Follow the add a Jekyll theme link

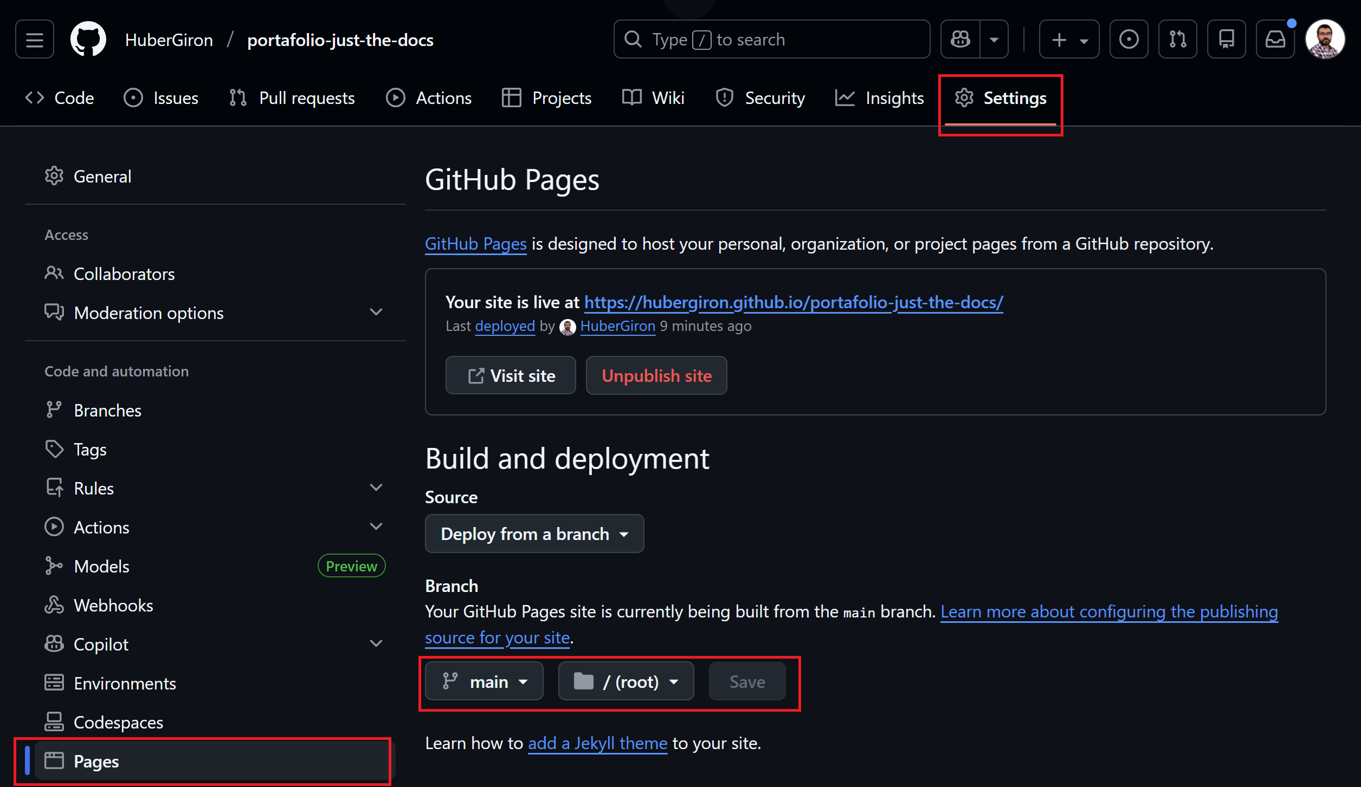[597, 743]
